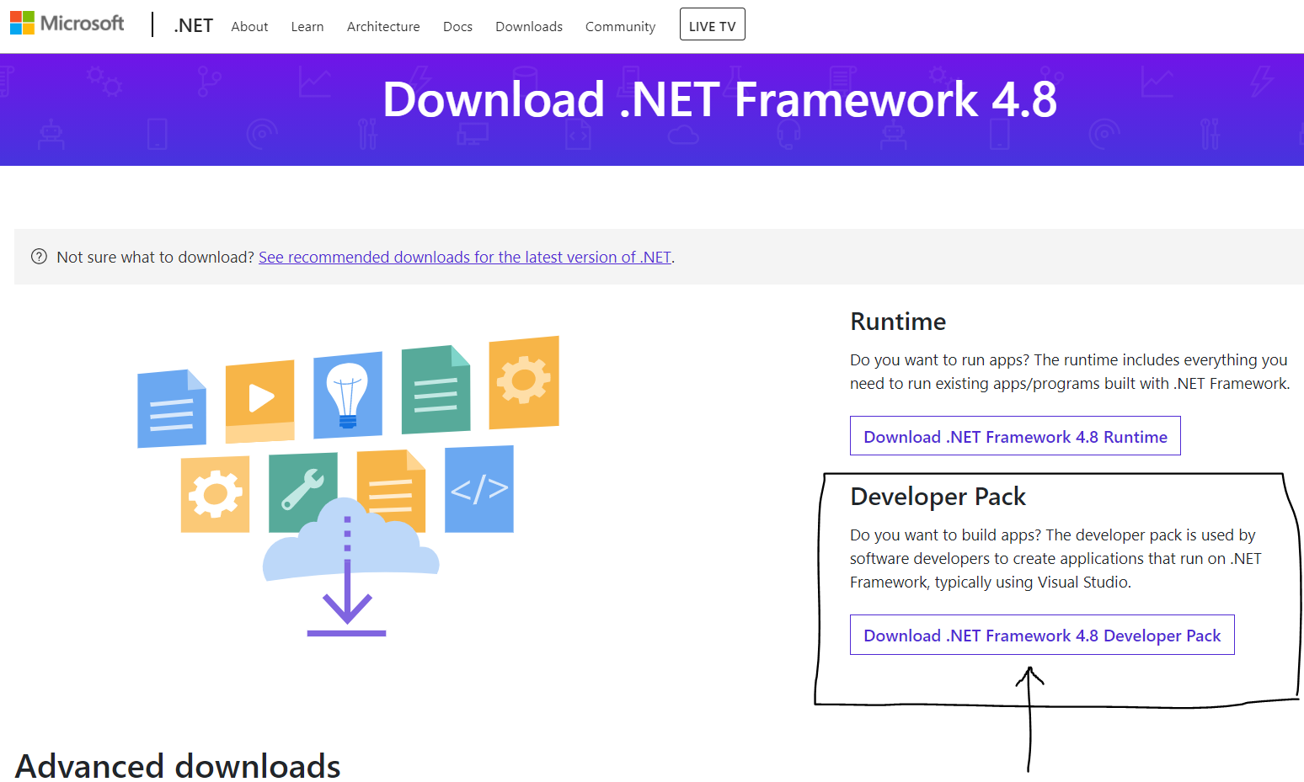Click the orange play video file icon
Screen dimensions: 1304x782
[x=260, y=402]
